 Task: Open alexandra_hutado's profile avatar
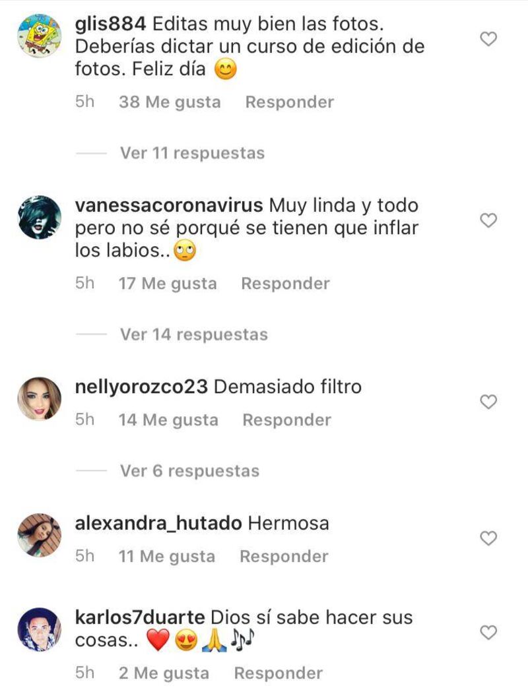(x=40, y=535)
